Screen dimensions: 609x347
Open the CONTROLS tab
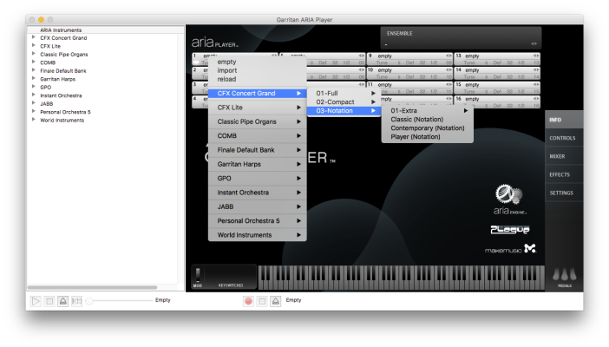coord(564,138)
